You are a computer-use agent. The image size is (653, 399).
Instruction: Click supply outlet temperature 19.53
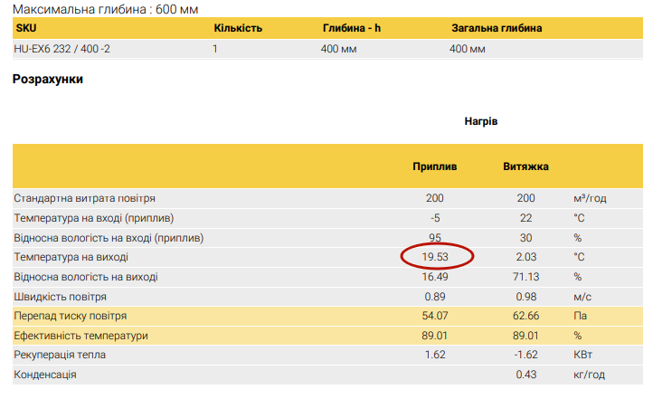[x=435, y=257]
